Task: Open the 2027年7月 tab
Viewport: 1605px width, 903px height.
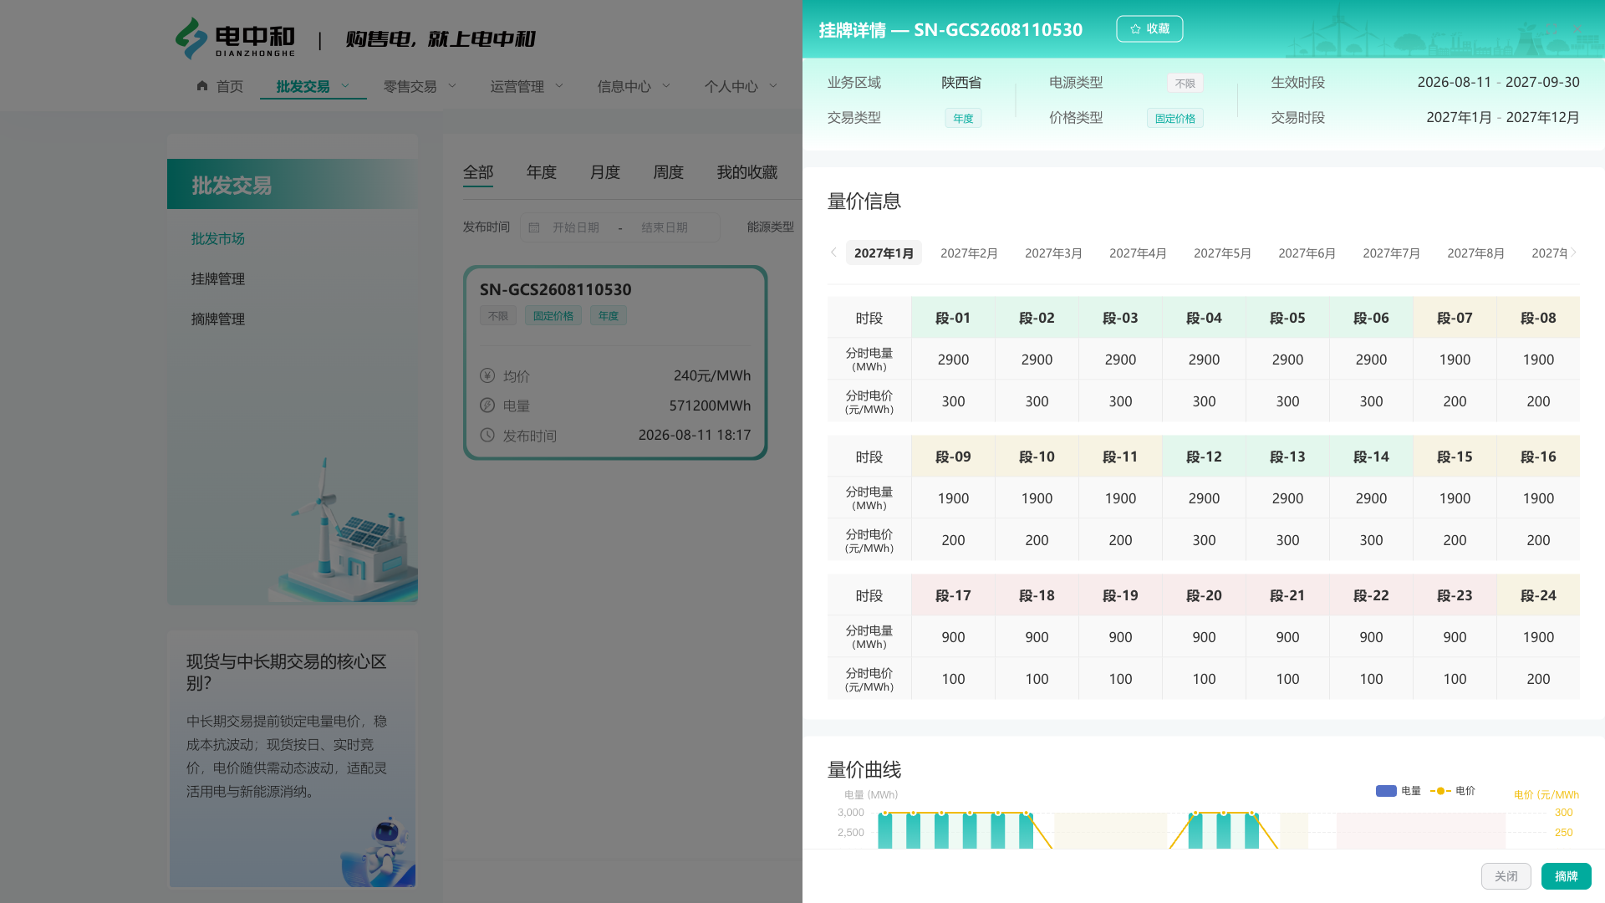Action: pyautogui.click(x=1391, y=253)
